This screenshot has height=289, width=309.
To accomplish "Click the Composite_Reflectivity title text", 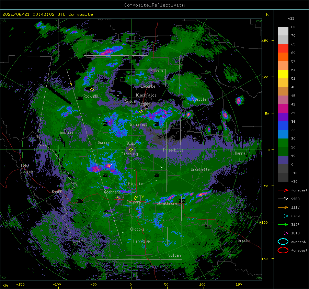I will click(154, 5).
